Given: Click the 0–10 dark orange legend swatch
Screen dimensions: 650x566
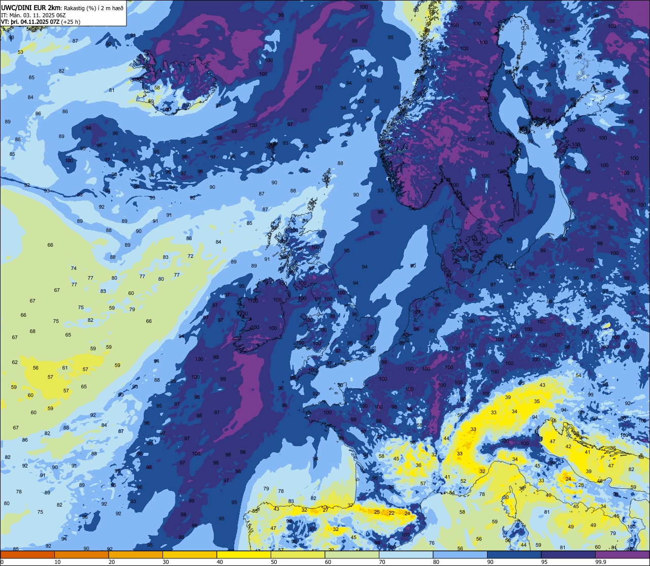Looking at the screenshot, I should 27,554.
